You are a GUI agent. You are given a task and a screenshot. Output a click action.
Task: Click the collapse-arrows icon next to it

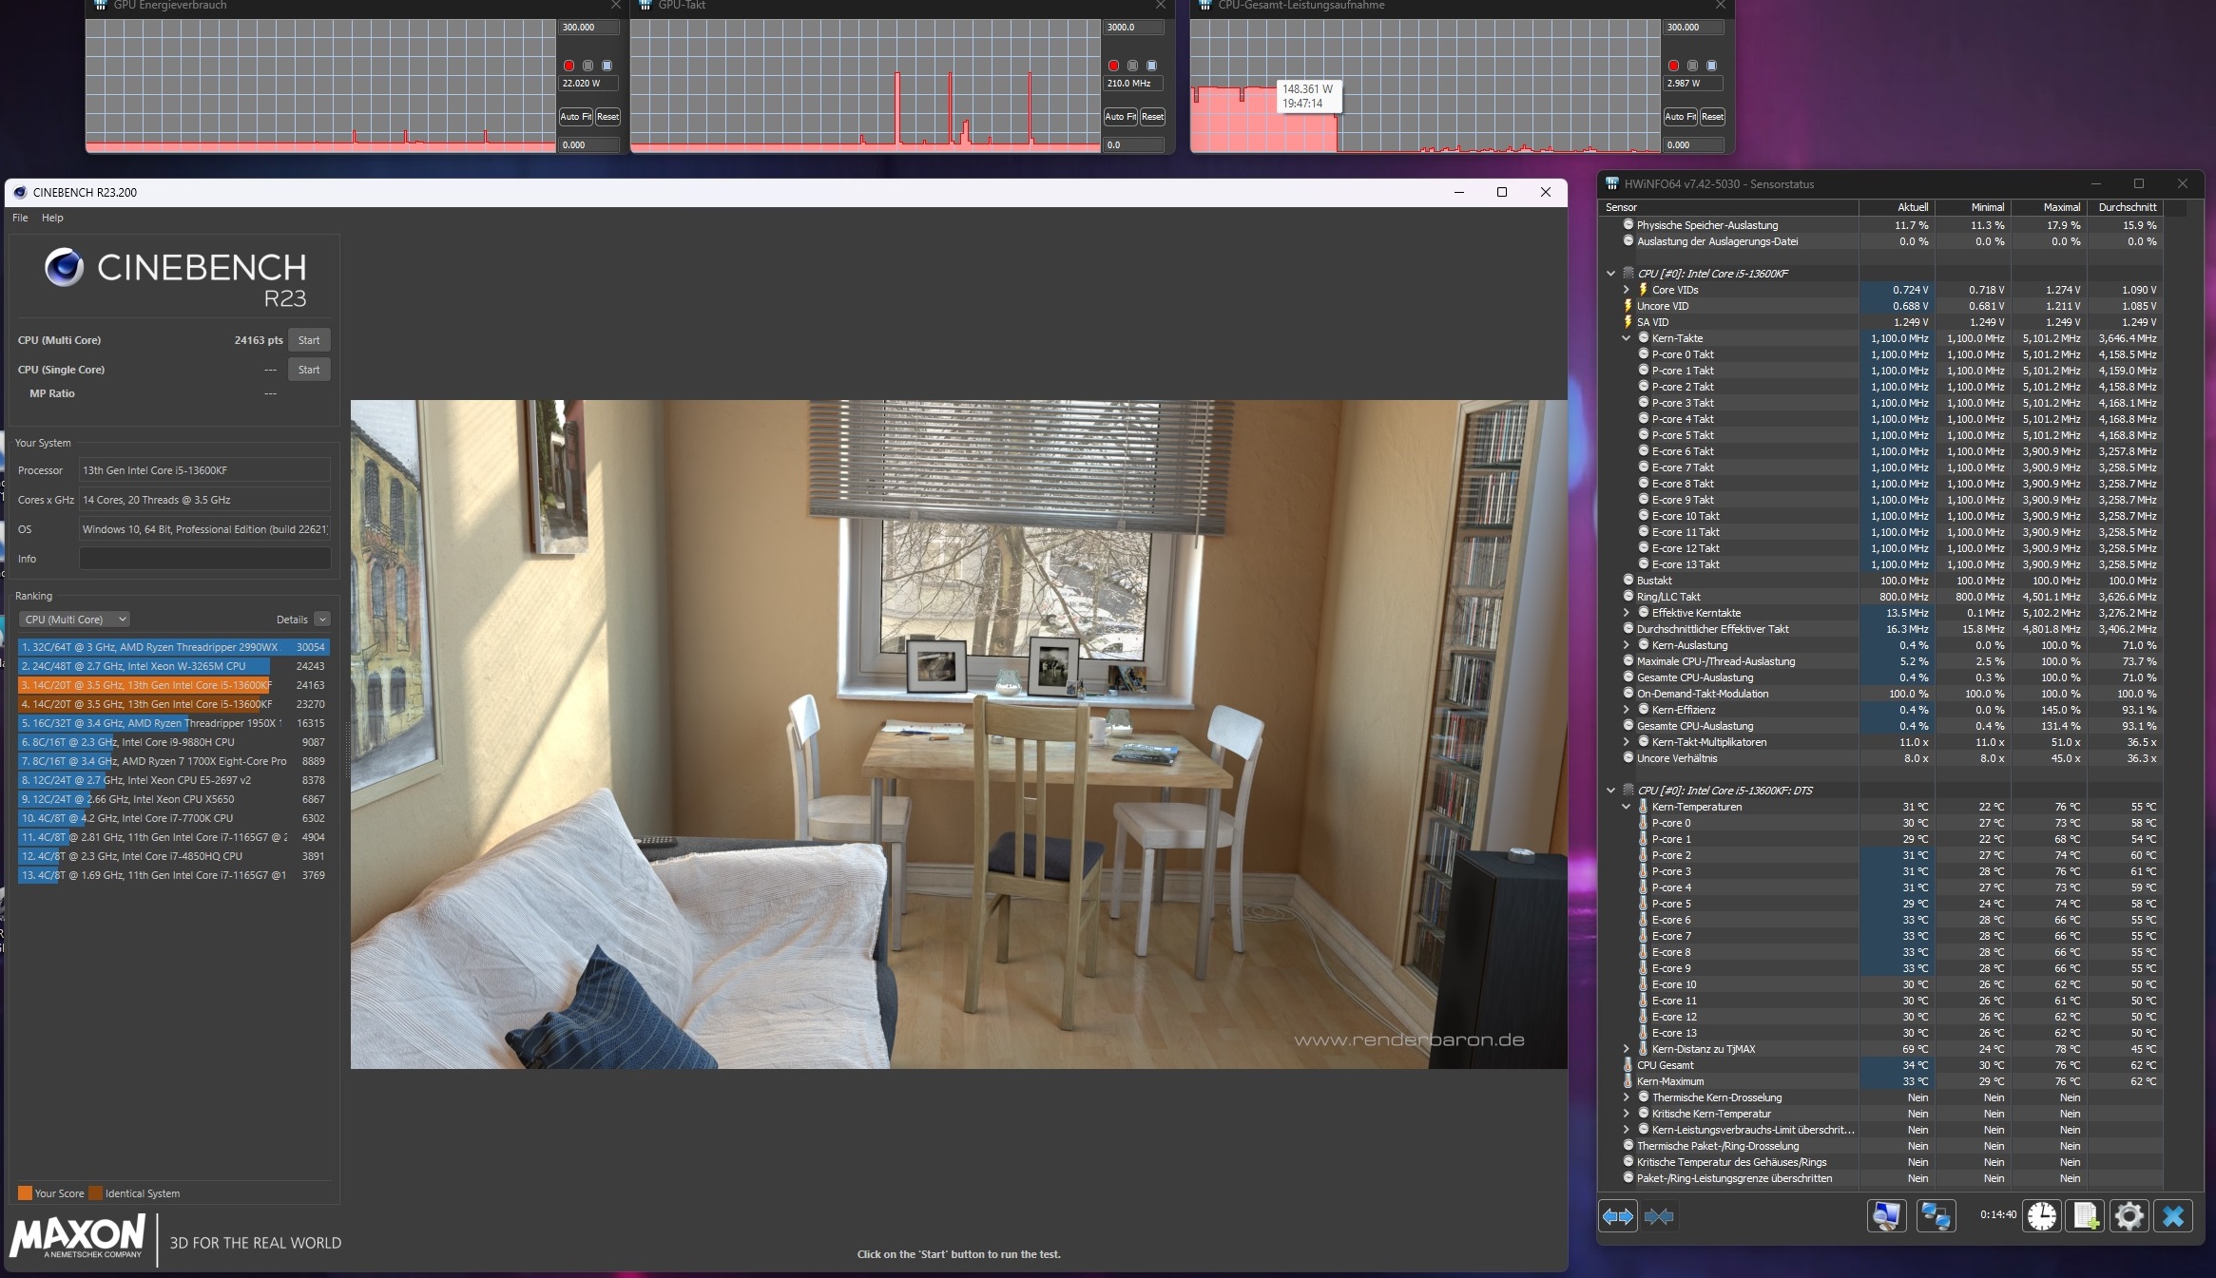[x=1661, y=1216]
